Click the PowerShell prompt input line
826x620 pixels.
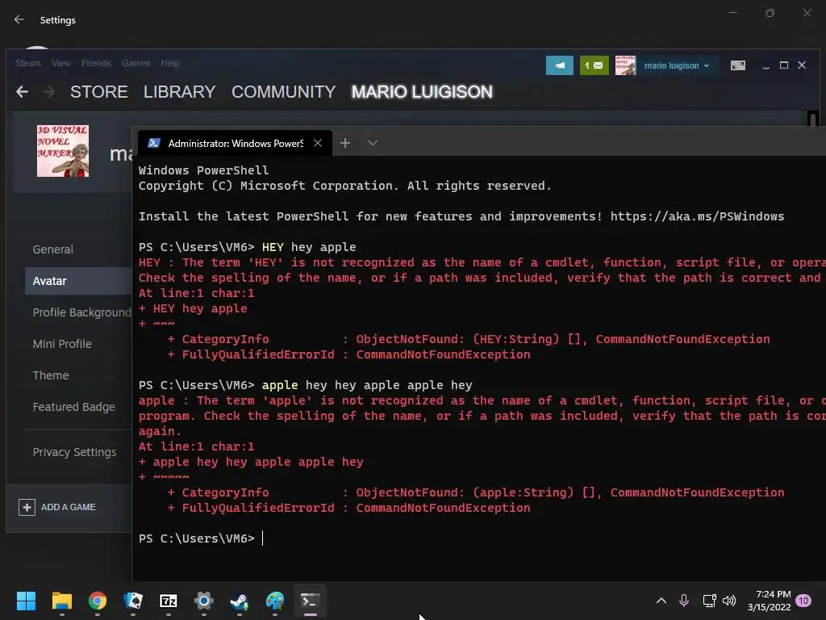click(262, 538)
